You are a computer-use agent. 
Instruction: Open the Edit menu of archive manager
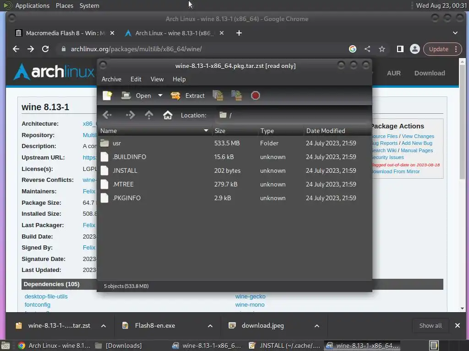point(136,79)
